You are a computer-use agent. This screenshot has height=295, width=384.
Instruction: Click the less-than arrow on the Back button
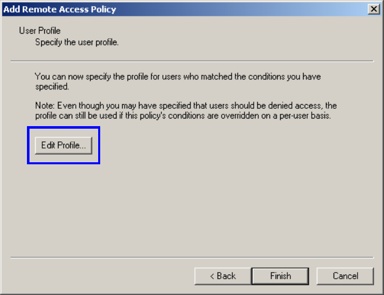point(212,276)
